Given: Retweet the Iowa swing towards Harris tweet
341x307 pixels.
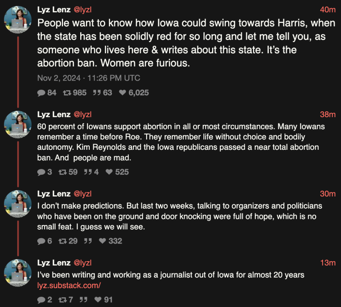Looking at the screenshot, I should pos(66,93).
